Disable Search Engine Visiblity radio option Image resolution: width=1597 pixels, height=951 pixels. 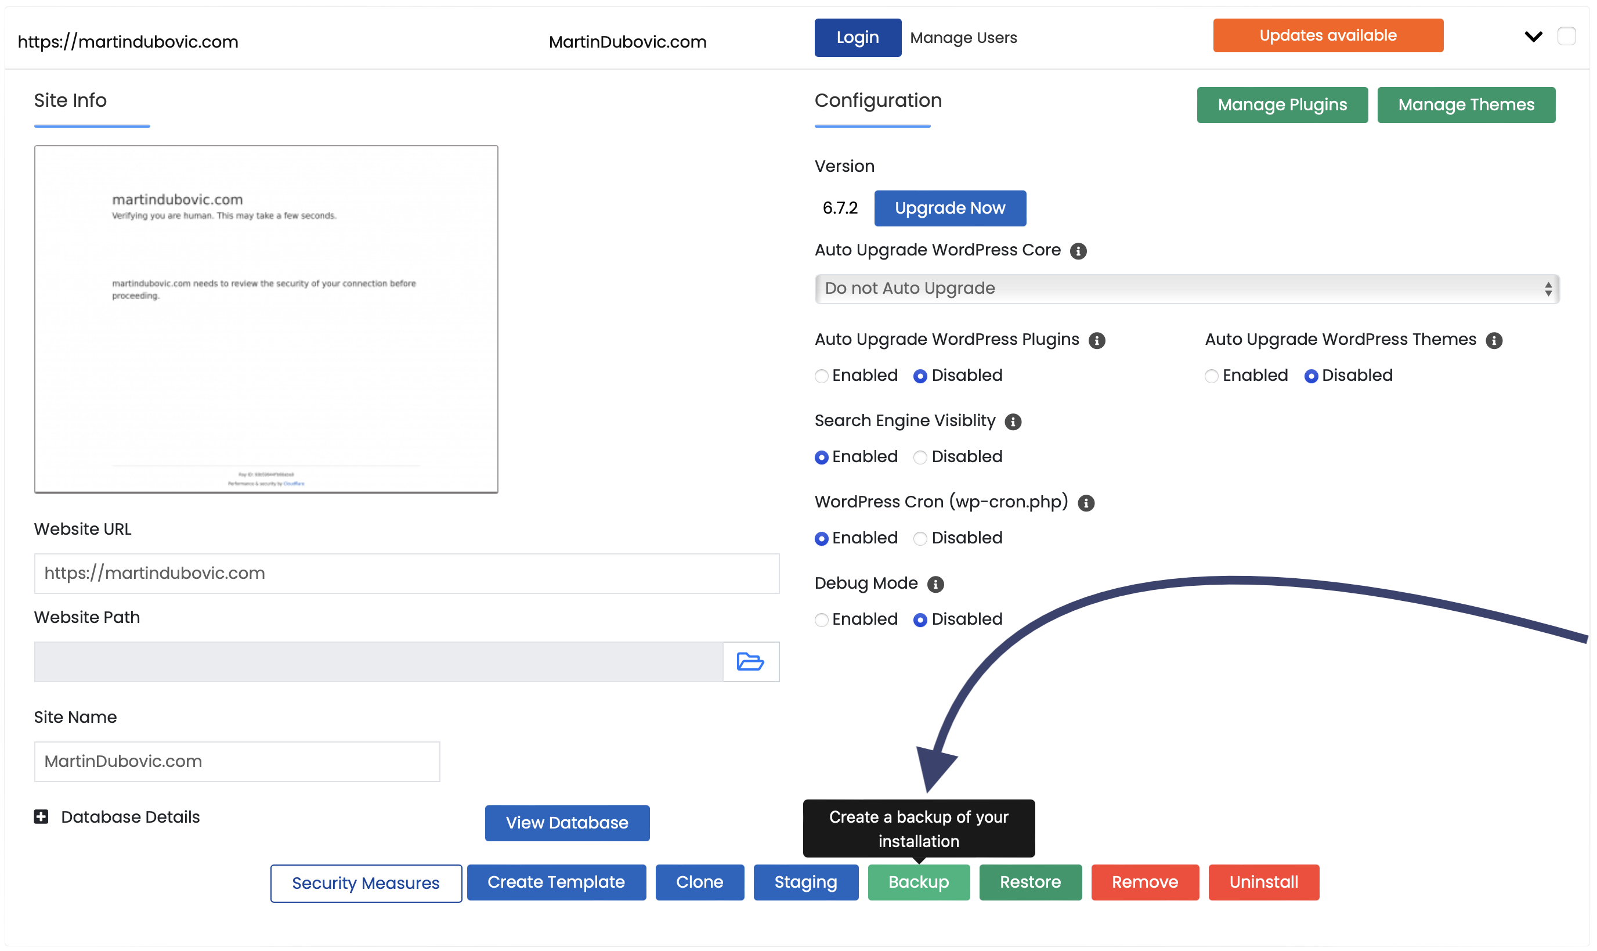(920, 458)
